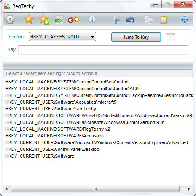Click the googly eyes watch icon
This screenshot has width=196, height=196.
(x=73, y=20)
